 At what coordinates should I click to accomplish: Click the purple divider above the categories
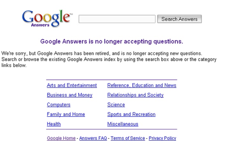(111, 80)
